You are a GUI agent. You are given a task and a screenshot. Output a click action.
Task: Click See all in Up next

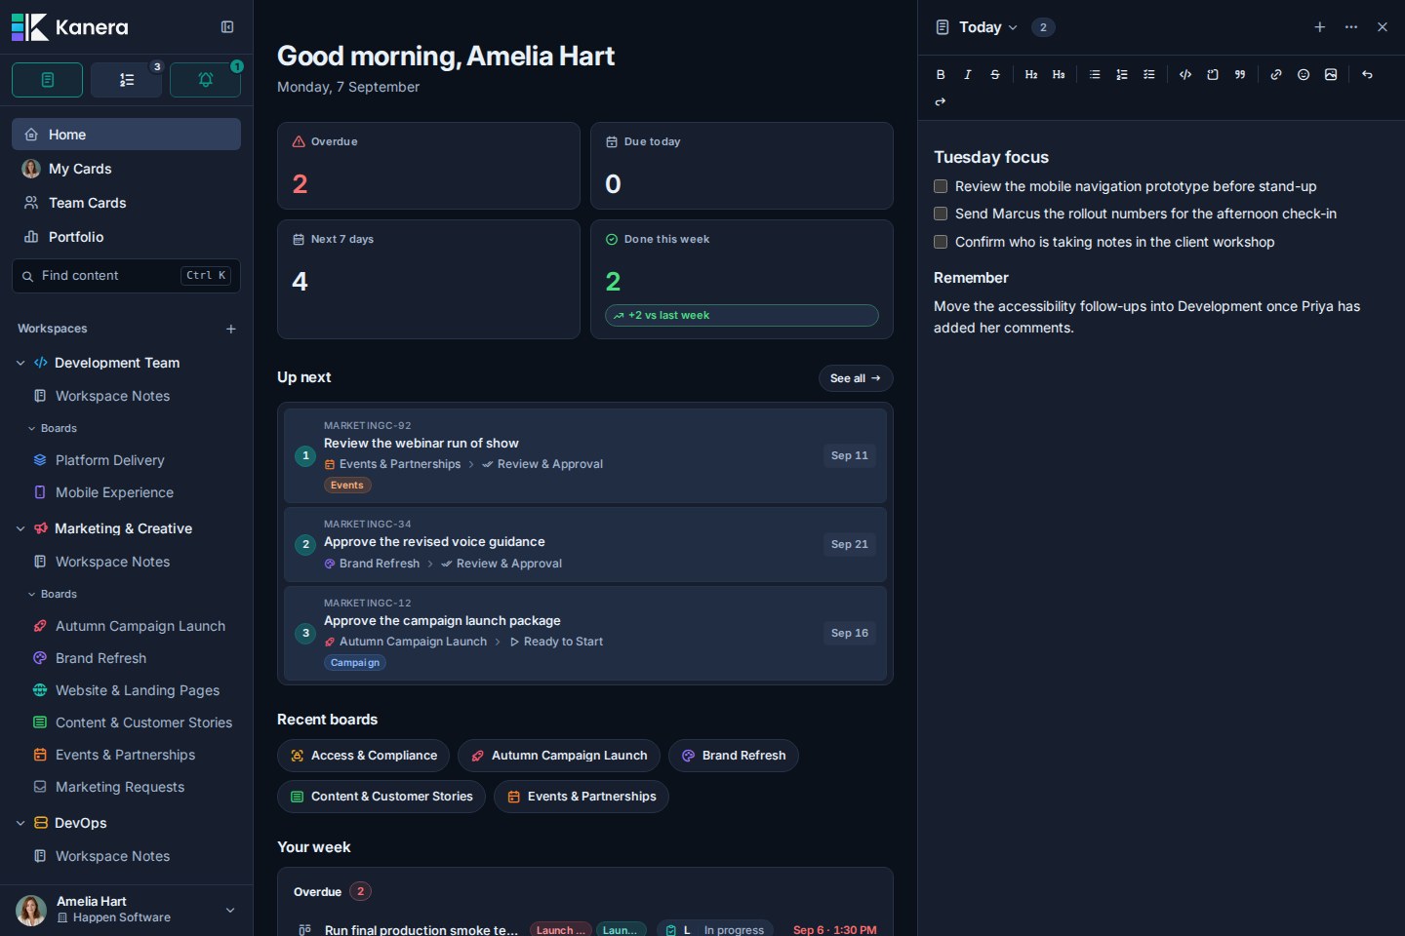pos(856,378)
